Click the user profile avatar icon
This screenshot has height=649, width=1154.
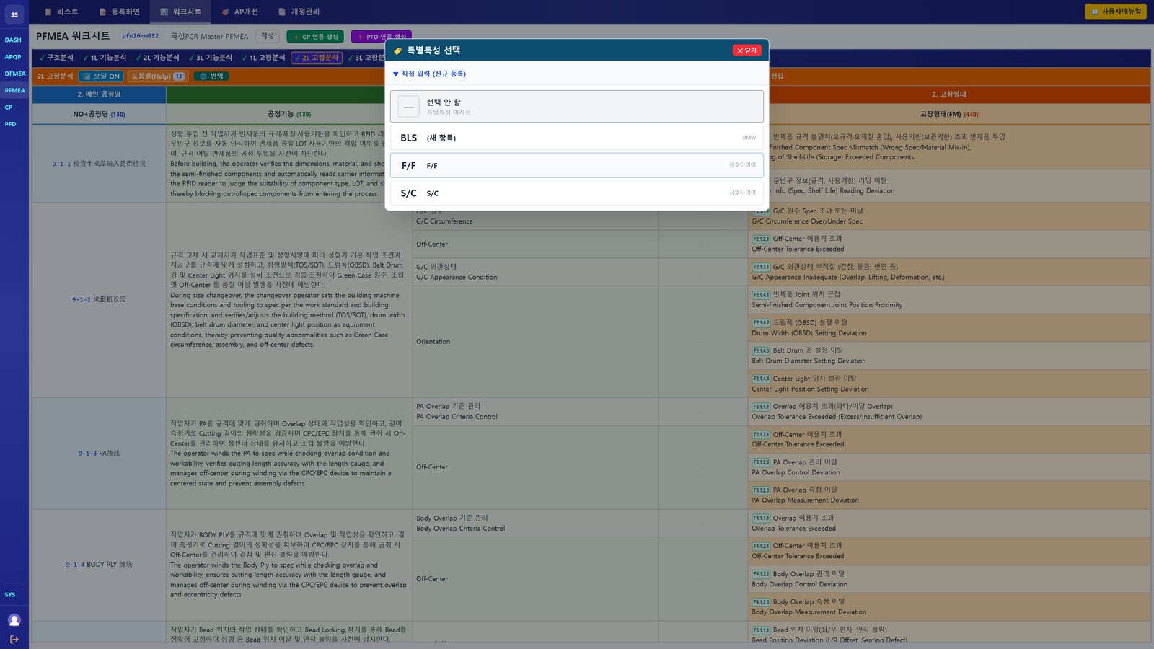(x=14, y=620)
